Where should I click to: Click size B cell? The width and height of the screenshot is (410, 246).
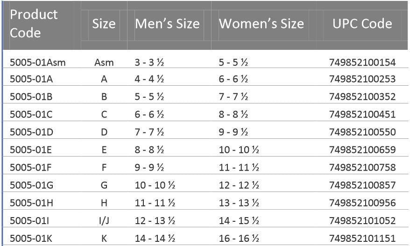104,97
